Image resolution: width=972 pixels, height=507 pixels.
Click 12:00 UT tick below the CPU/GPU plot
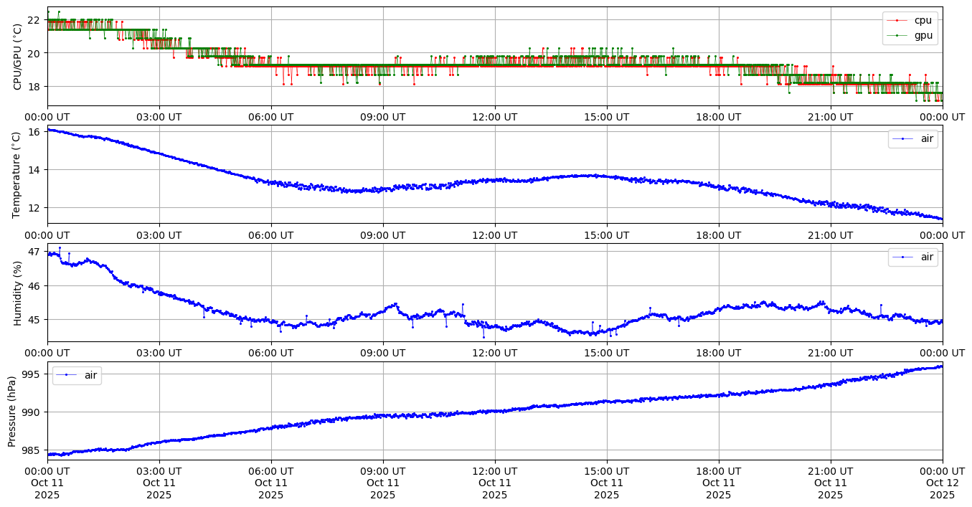(x=494, y=117)
